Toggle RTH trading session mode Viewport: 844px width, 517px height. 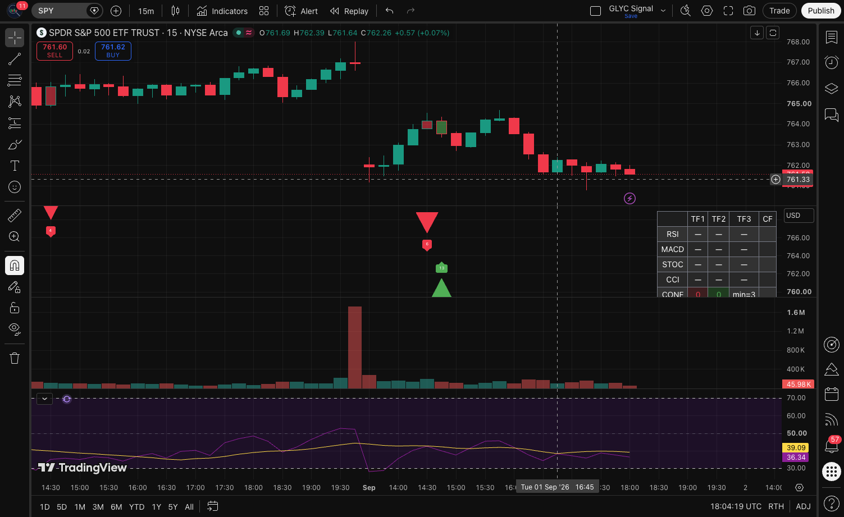(776, 506)
